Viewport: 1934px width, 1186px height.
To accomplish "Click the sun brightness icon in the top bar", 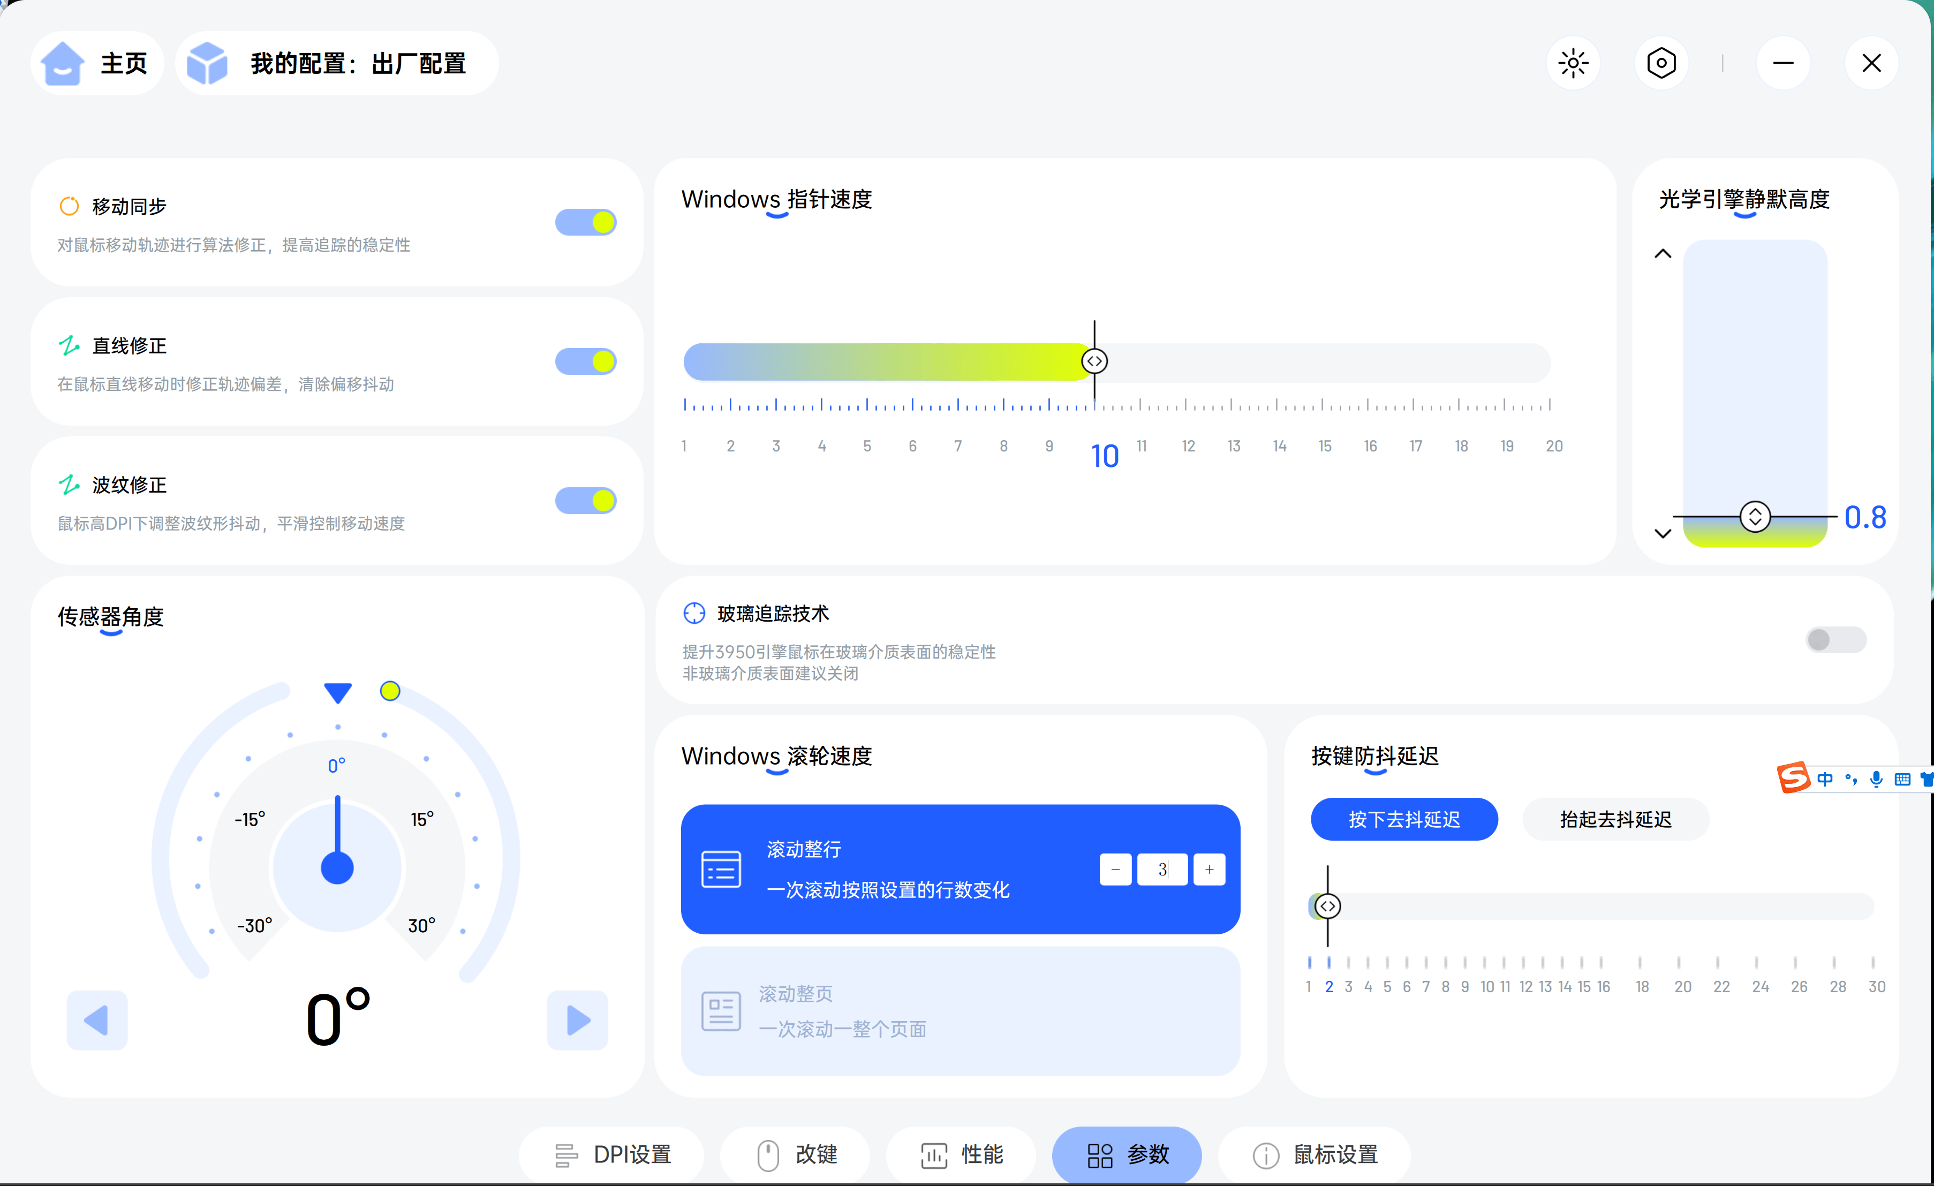I will [x=1573, y=64].
